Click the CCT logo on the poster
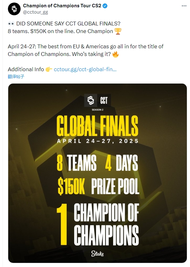 (x=98, y=100)
